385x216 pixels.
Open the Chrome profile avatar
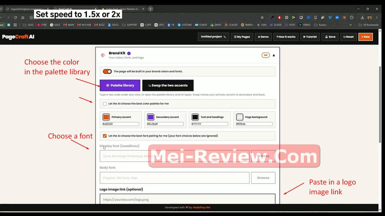click(370, 18)
